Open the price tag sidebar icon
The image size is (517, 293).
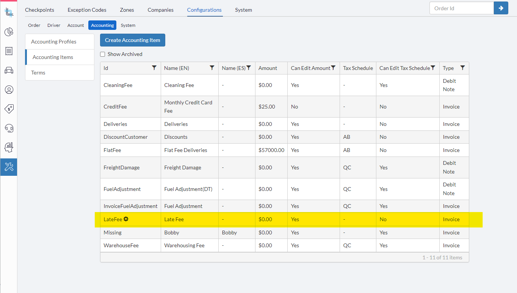pyautogui.click(x=9, y=109)
